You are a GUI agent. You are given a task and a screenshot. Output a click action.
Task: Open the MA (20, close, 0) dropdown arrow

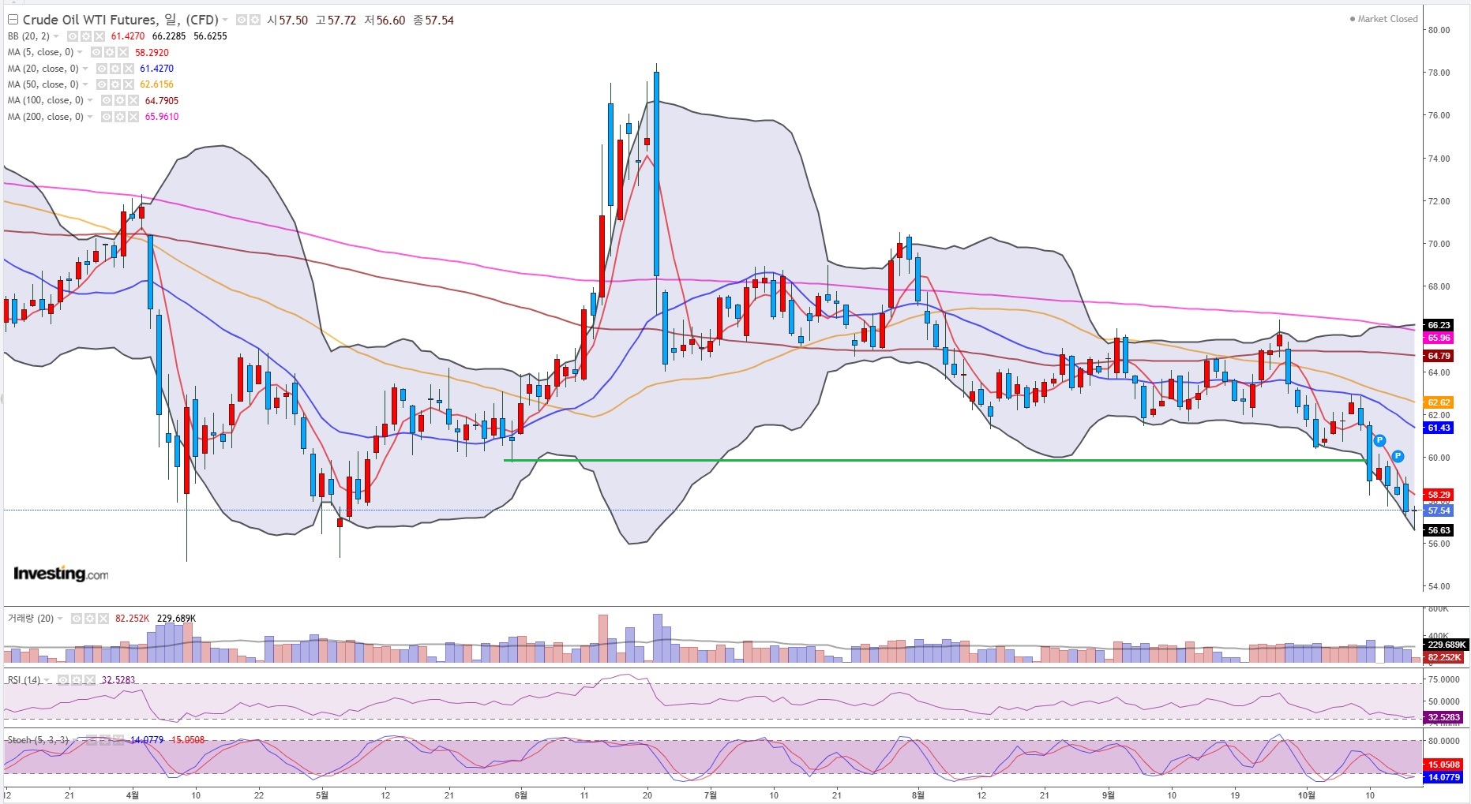coord(85,69)
